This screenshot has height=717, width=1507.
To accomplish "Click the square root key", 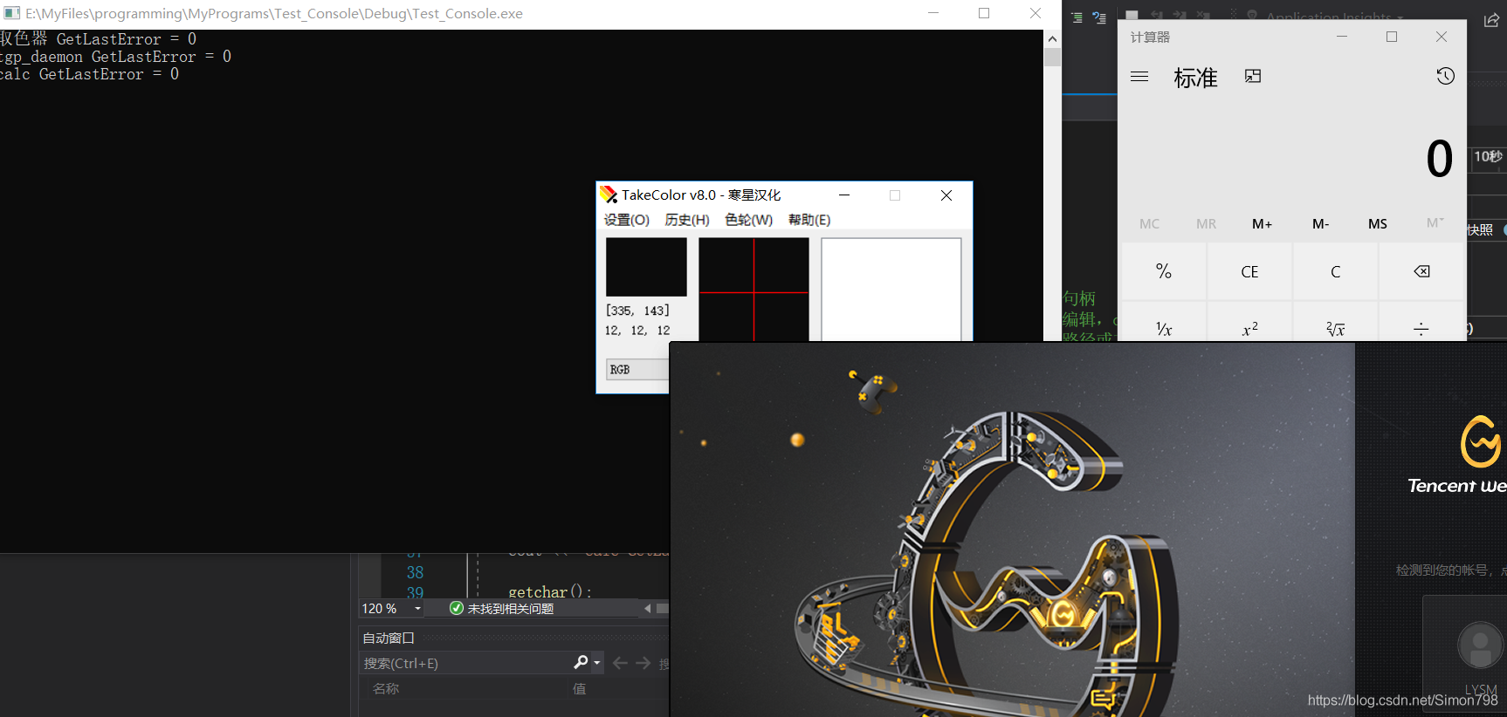I will [1335, 323].
